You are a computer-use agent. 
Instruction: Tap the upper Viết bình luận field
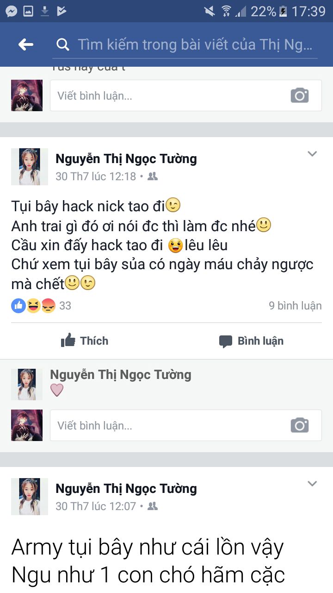click(x=186, y=95)
